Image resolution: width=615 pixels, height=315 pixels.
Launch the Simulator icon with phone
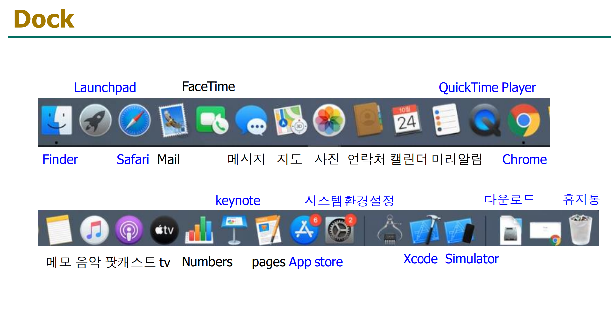click(x=460, y=230)
